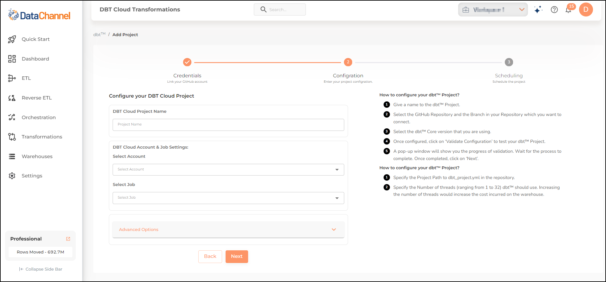Viewport: 606px width, 282px height.
Task: Click the DataChannel logo
Action: click(x=39, y=15)
